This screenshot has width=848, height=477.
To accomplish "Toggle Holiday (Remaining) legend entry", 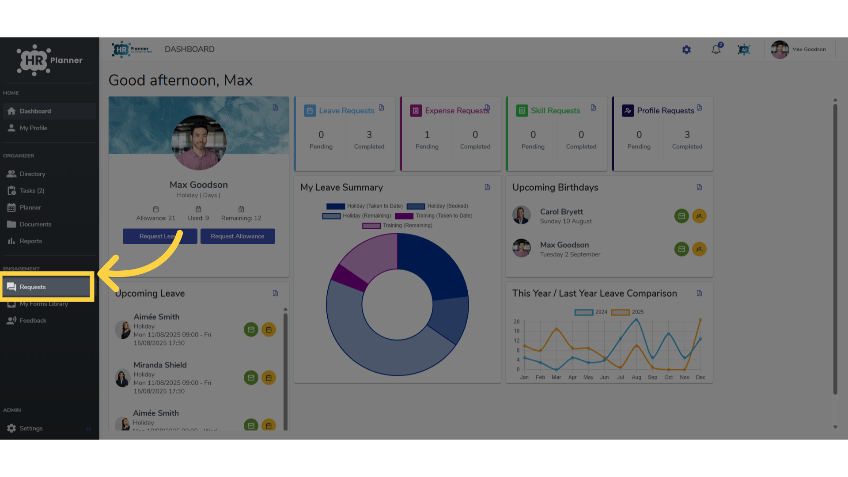I will coord(356,216).
